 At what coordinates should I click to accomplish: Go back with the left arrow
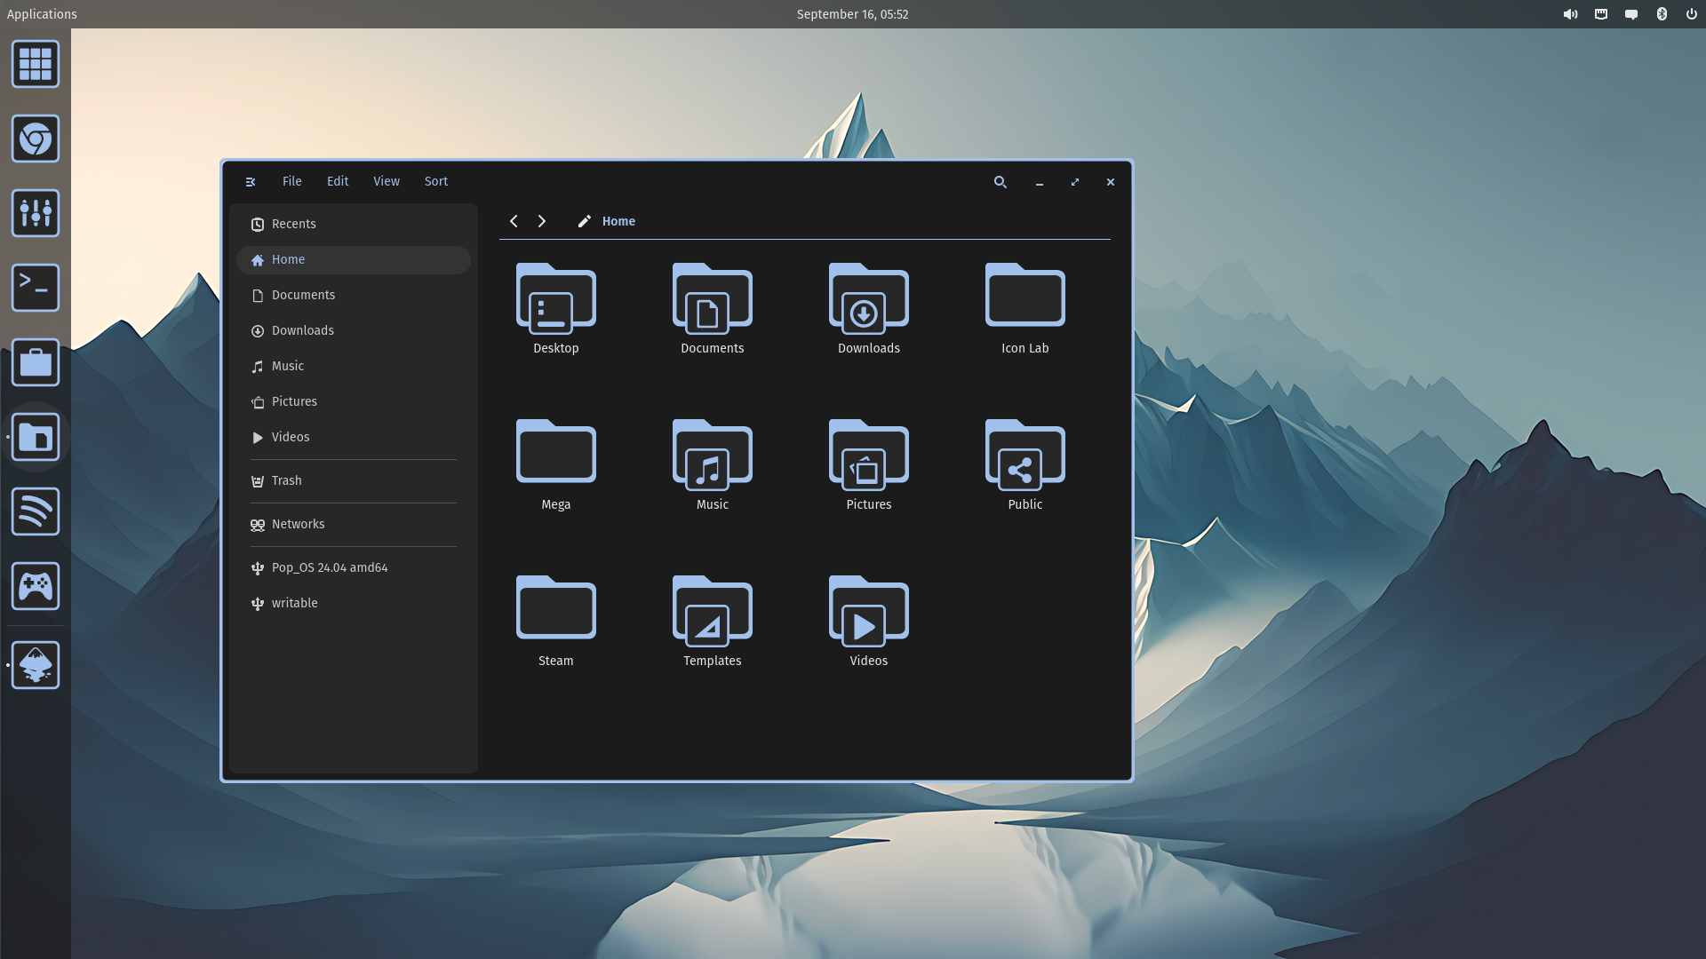[x=514, y=221]
